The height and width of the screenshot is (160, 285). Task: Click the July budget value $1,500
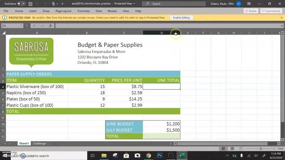(x=161, y=130)
